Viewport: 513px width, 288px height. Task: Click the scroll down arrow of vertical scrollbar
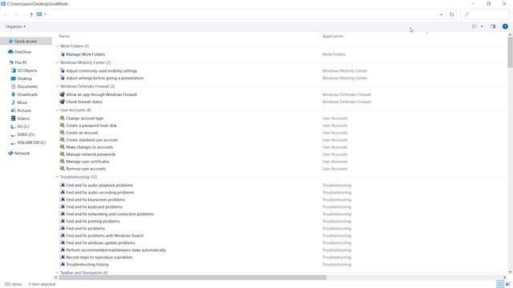(510, 272)
